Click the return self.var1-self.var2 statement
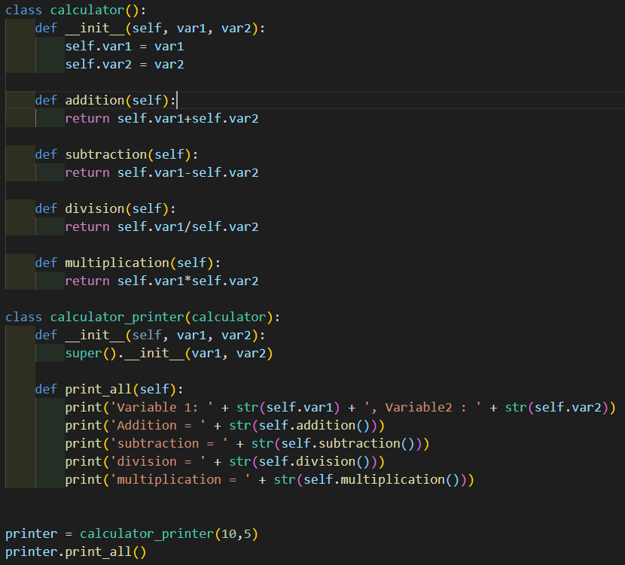The width and height of the screenshot is (625, 565). click(x=161, y=172)
